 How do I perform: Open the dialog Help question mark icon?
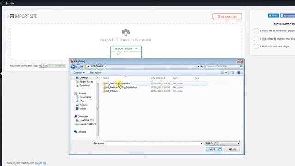point(239,73)
